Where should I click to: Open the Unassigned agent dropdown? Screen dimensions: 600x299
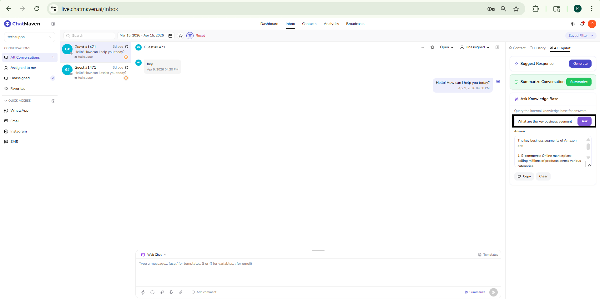[475, 47]
